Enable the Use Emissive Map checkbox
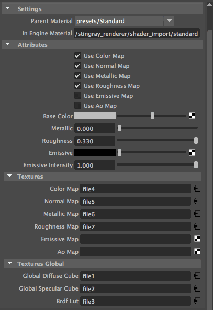 coord(77,96)
